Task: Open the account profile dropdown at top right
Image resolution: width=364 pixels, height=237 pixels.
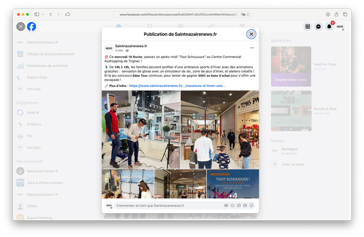Action: tap(340, 27)
